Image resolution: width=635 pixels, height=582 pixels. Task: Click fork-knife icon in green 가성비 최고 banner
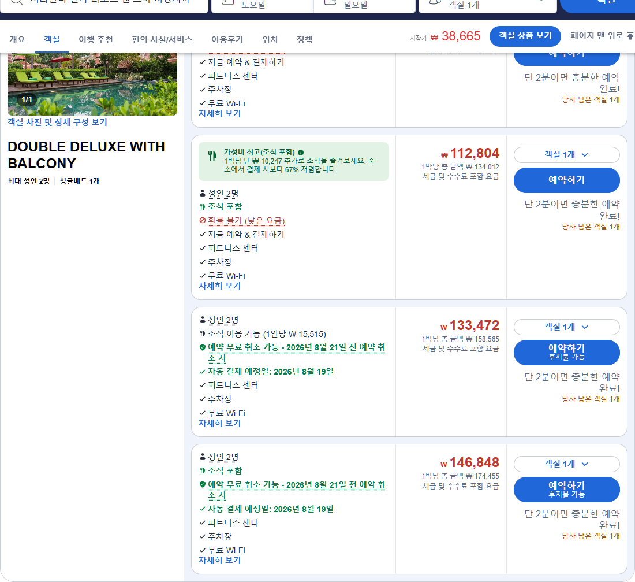pyautogui.click(x=212, y=155)
